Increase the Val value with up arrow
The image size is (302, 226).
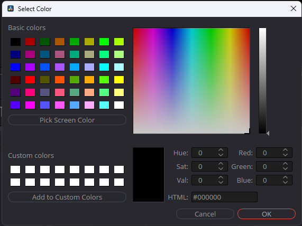(221, 177)
